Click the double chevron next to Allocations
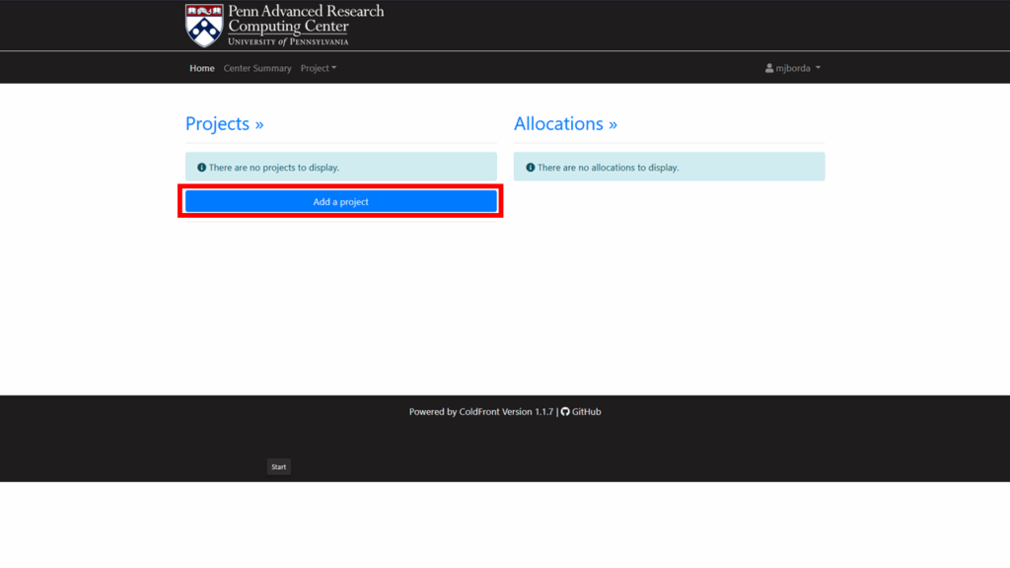1010x568 pixels. (613, 124)
